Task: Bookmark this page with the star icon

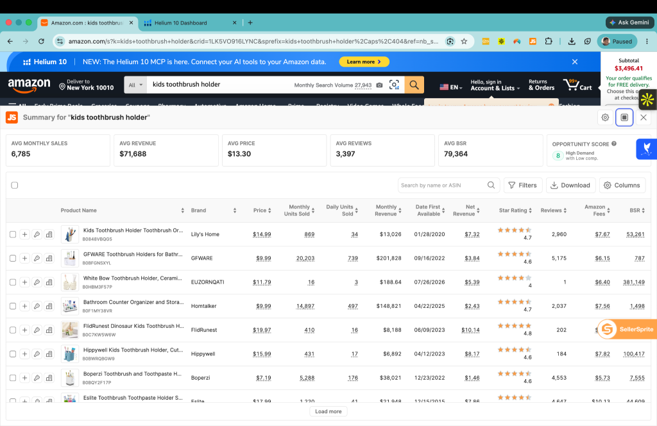Action: pyautogui.click(x=464, y=41)
